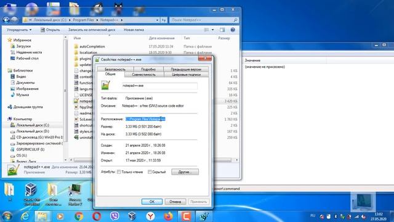This screenshot has height=222, width=394.
Task: Expand the arrow after Notepad++ breadcrumb
Action: pos(122,20)
